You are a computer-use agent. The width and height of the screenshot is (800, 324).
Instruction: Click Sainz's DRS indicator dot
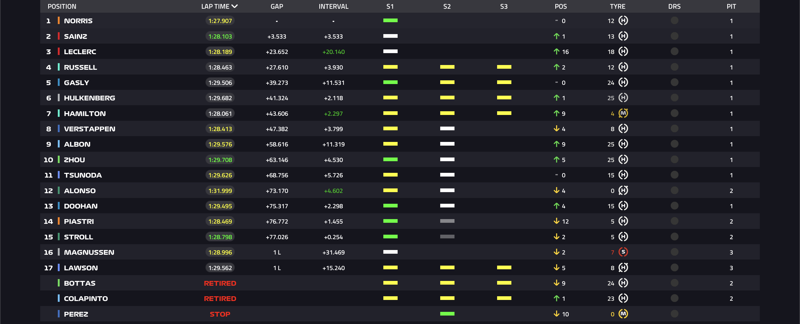pyautogui.click(x=674, y=36)
